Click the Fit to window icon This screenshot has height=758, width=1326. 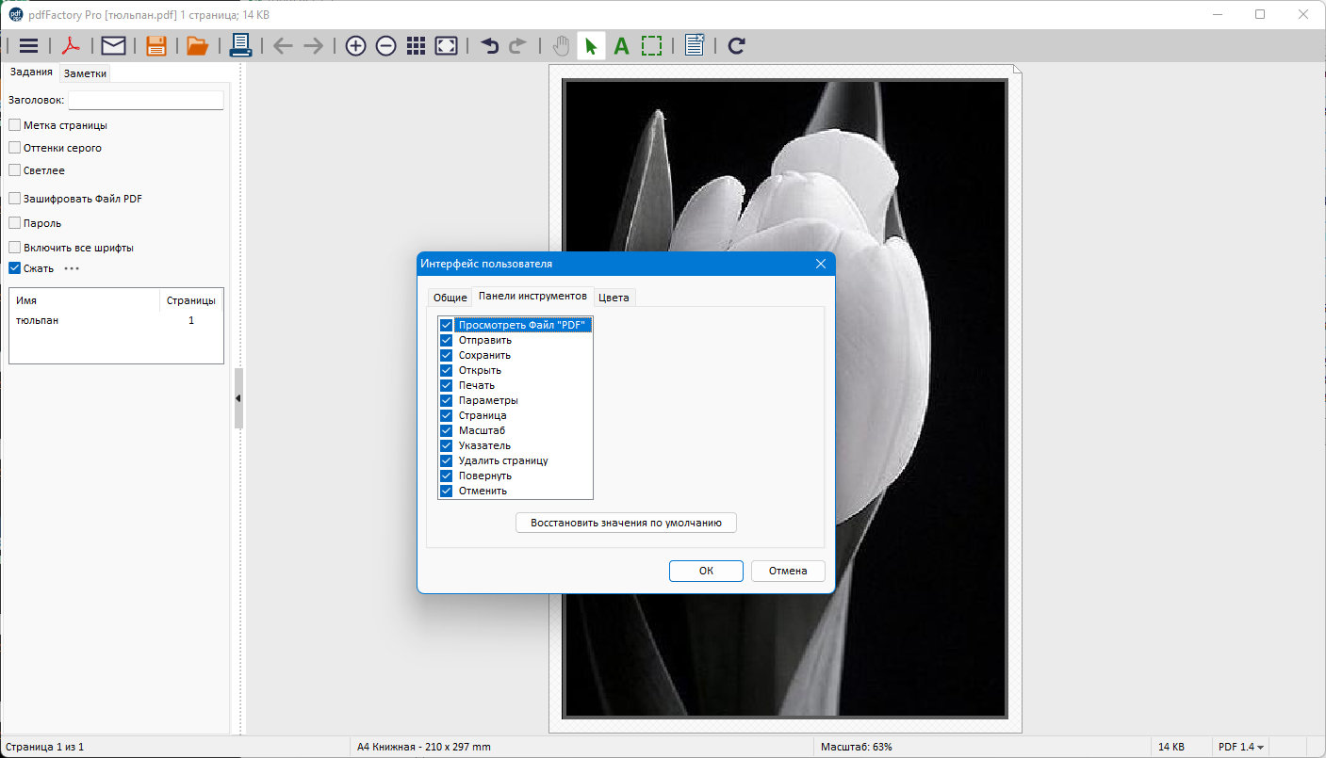[x=446, y=45]
